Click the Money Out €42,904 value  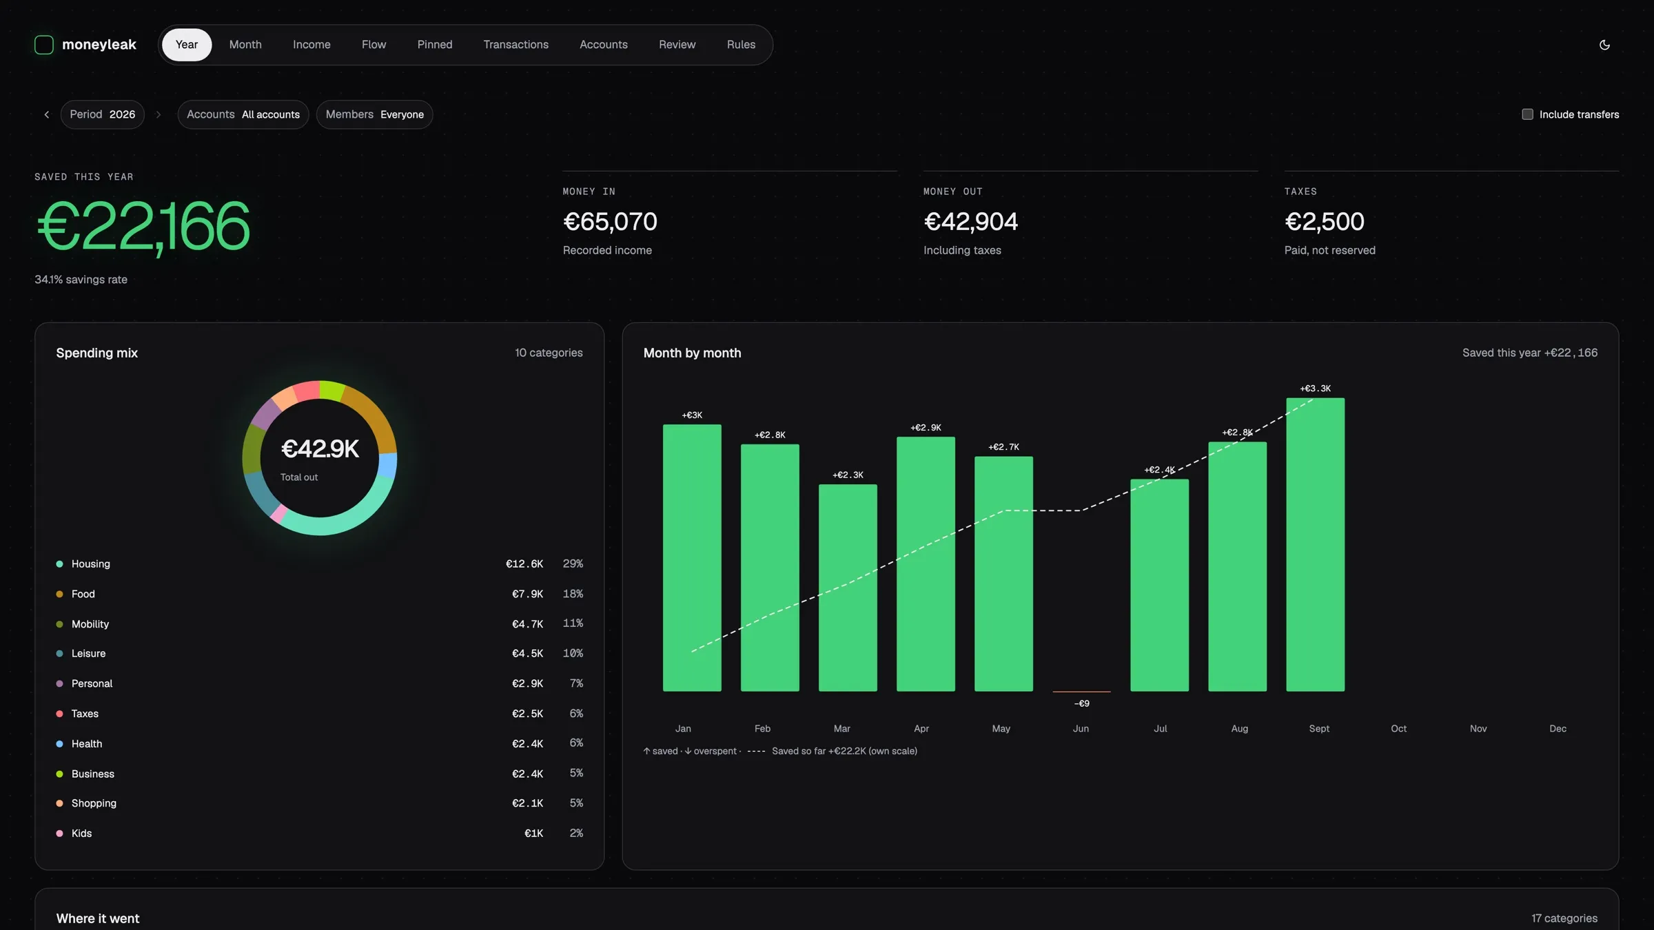970,222
